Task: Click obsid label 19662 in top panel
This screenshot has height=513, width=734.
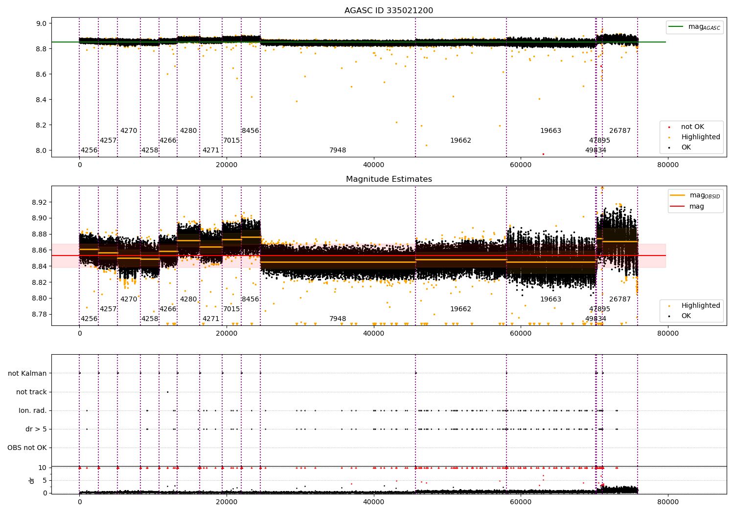Action: click(460, 141)
